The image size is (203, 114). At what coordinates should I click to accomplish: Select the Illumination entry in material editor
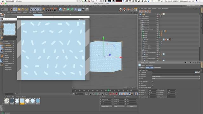8,67
